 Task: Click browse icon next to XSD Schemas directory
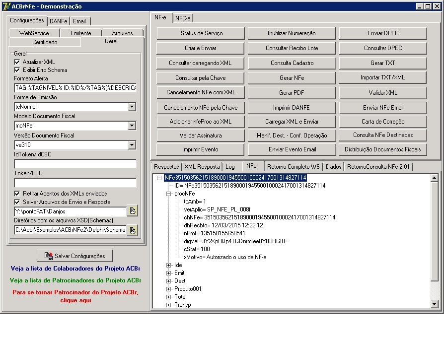[133, 230]
